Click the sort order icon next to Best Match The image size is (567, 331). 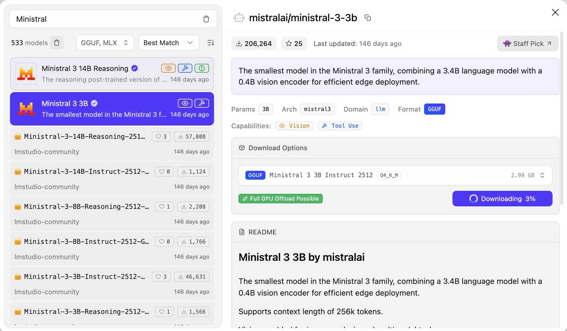(x=211, y=43)
